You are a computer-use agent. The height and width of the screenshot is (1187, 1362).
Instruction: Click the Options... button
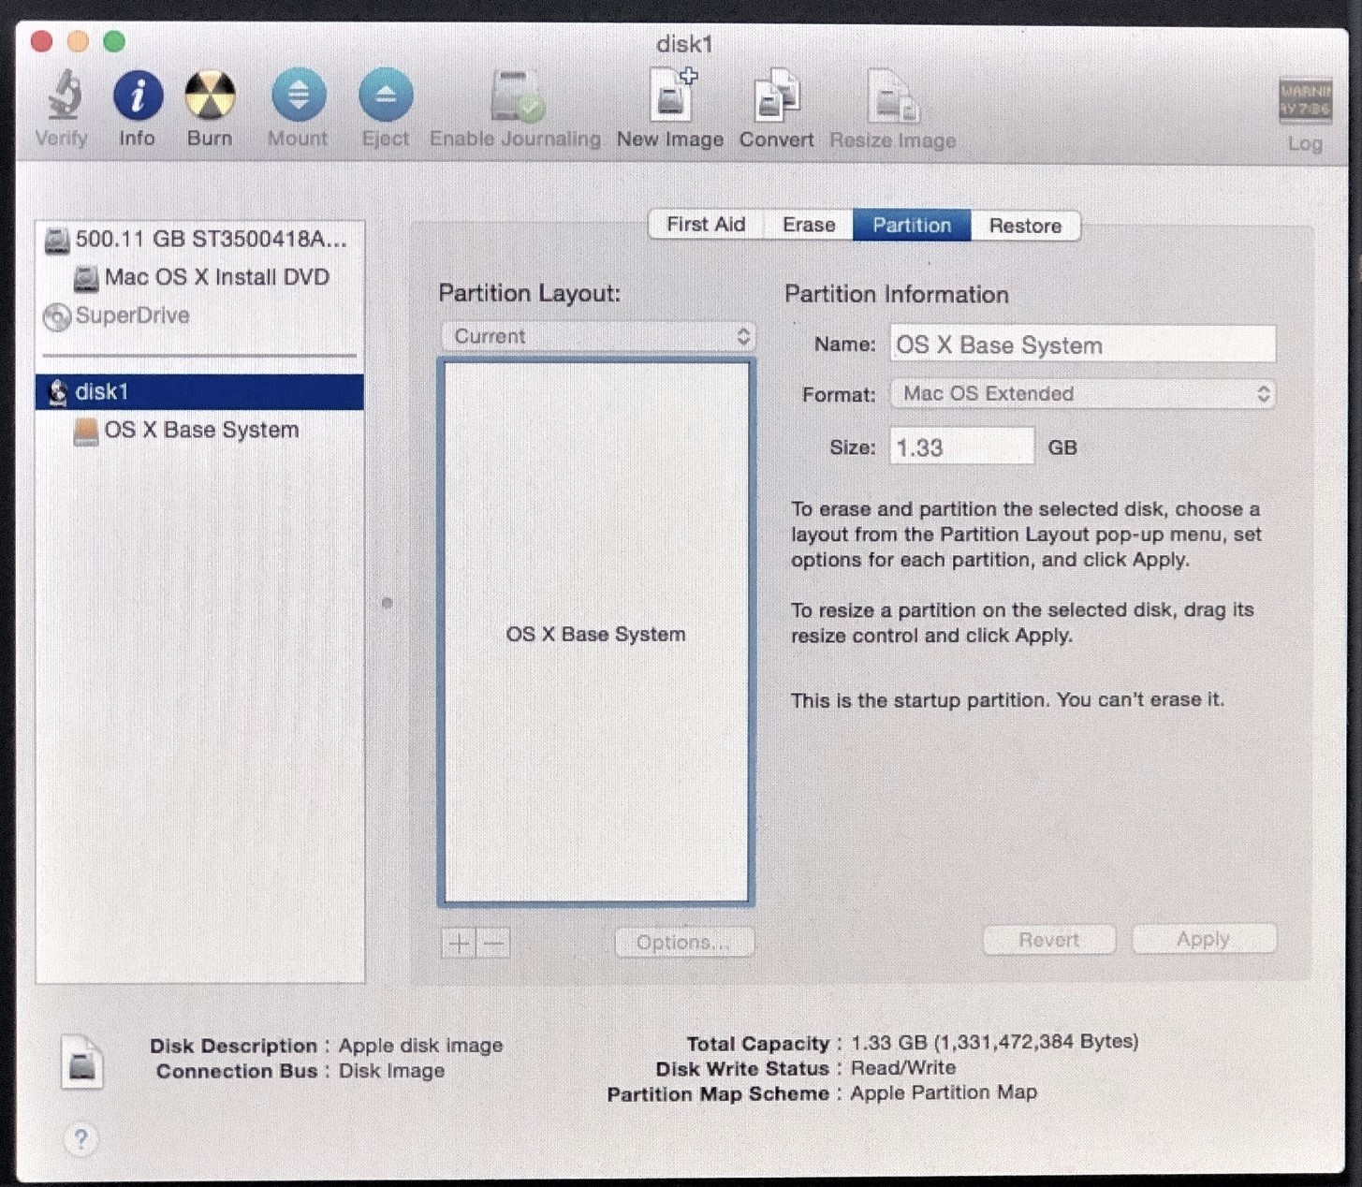click(684, 942)
